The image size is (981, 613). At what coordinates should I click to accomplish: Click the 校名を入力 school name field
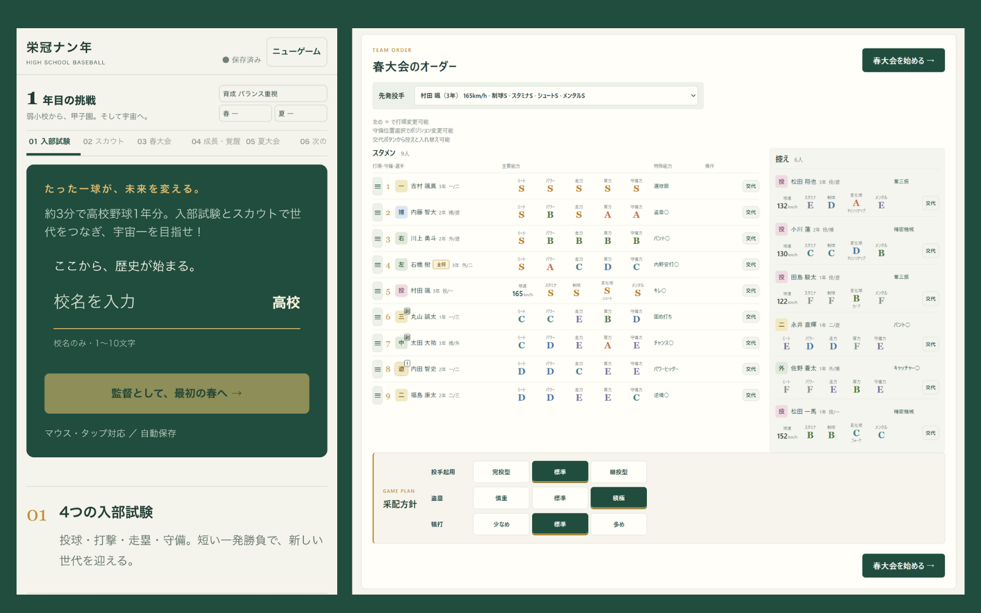click(x=158, y=302)
